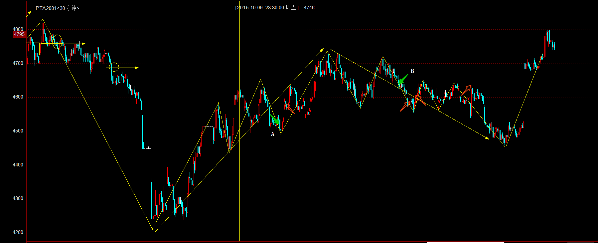Click the yellow circle near the 4795 level
598x243 pixels.
[58, 42]
